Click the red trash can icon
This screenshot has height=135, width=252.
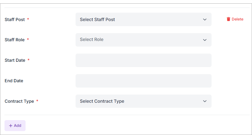pos(228,19)
